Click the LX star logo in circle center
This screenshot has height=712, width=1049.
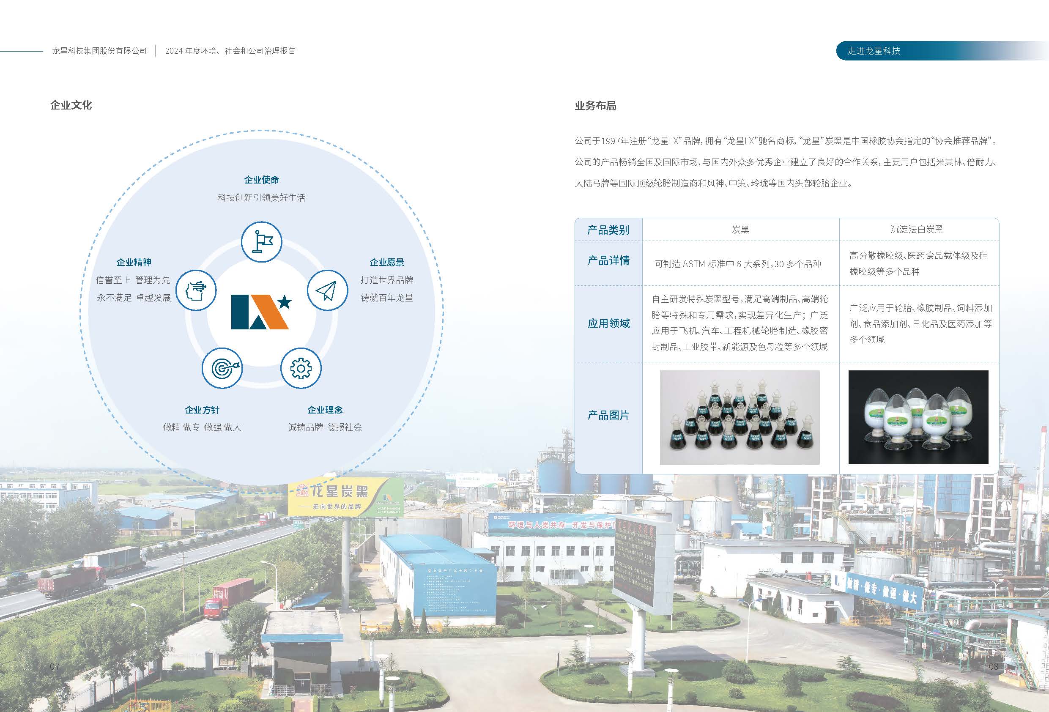click(261, 312)
